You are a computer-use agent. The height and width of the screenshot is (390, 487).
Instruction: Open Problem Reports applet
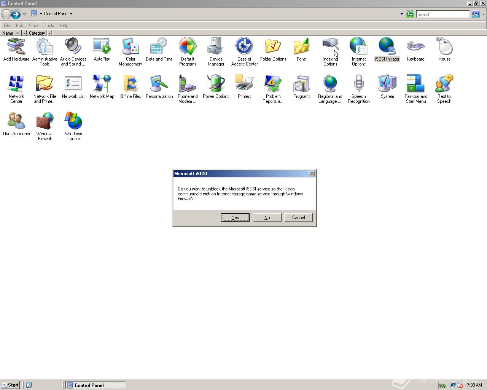point(273,89)
